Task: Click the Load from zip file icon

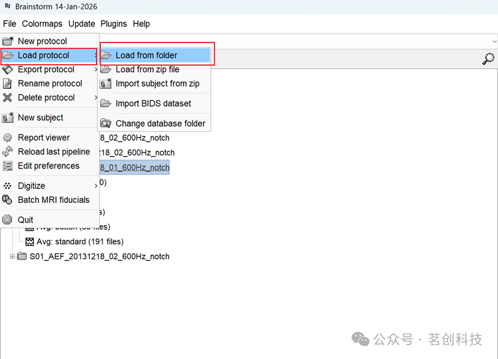Action: pos(106,69)
